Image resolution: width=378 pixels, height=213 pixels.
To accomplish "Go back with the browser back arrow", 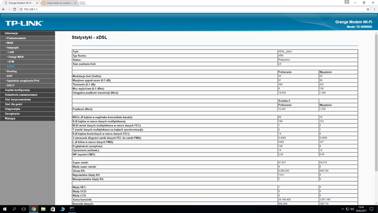I will [3, 9].
